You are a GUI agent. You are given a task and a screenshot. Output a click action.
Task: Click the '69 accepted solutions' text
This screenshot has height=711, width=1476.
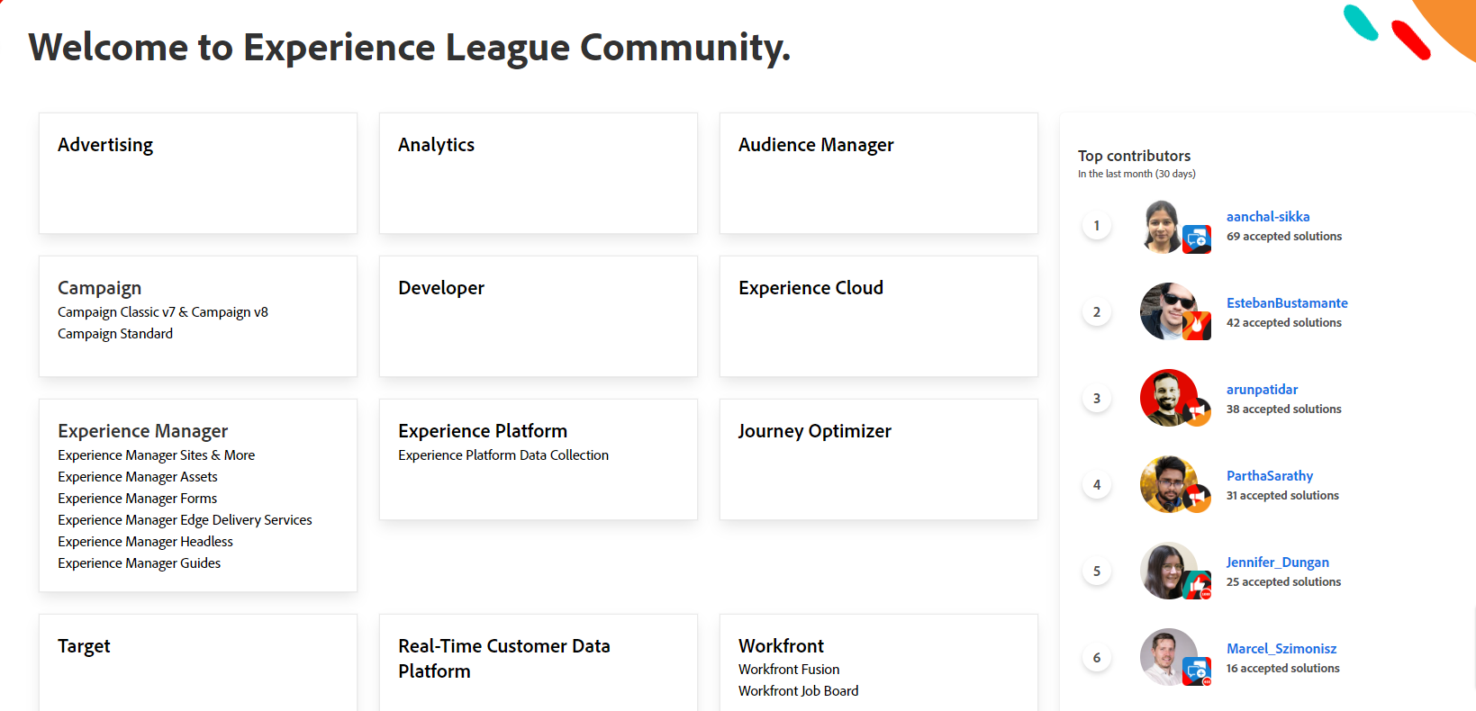click(1284, 237)
